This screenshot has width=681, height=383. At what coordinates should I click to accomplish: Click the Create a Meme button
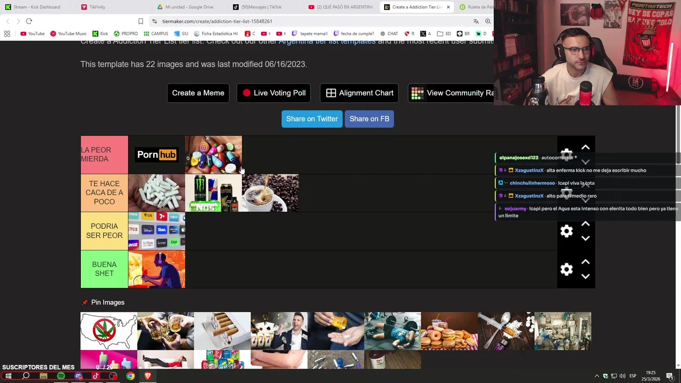(x=198, y=93)
